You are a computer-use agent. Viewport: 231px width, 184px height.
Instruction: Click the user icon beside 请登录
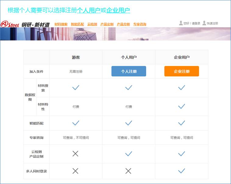181,23
